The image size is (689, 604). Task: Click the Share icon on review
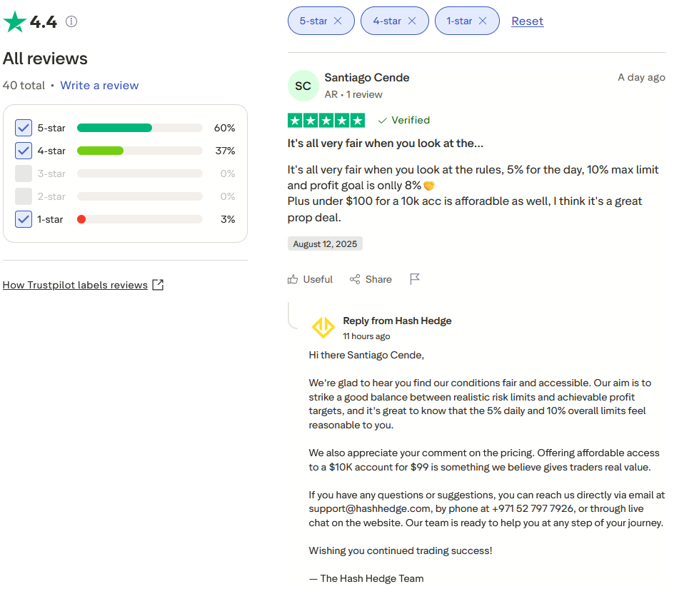coord(355,279)
